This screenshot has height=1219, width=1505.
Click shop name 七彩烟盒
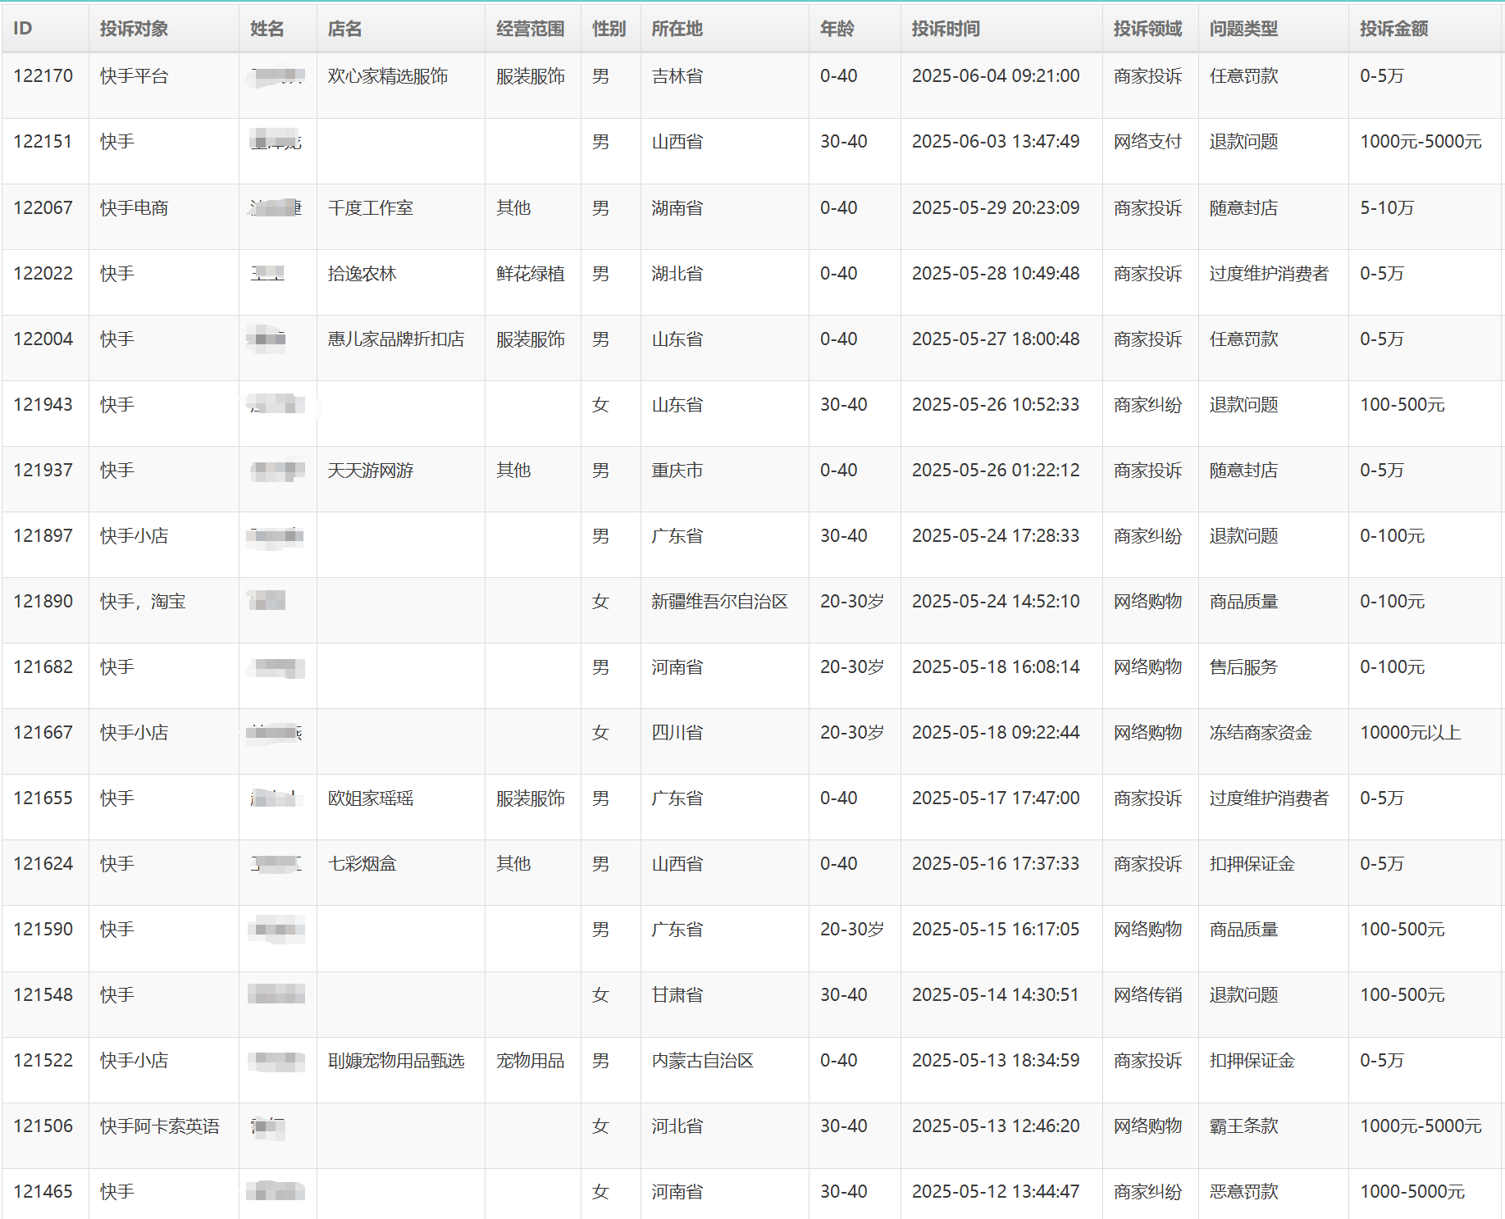[x=362, y=864]
